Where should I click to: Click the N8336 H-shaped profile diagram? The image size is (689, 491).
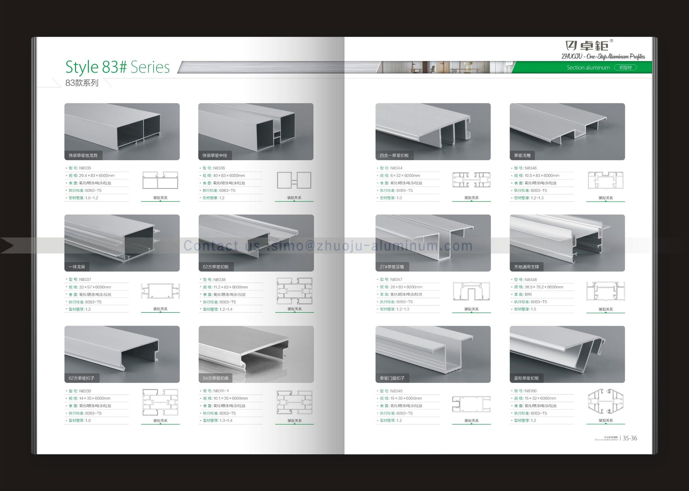(294, 180)
